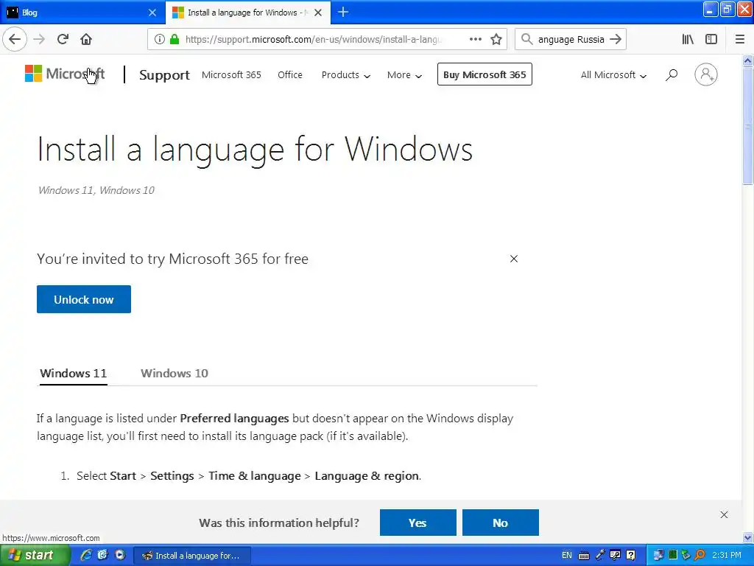Click the Install a language taskbar button
Image resolution: width=754 pixels, height=566 pixels.
coord(192,556)
